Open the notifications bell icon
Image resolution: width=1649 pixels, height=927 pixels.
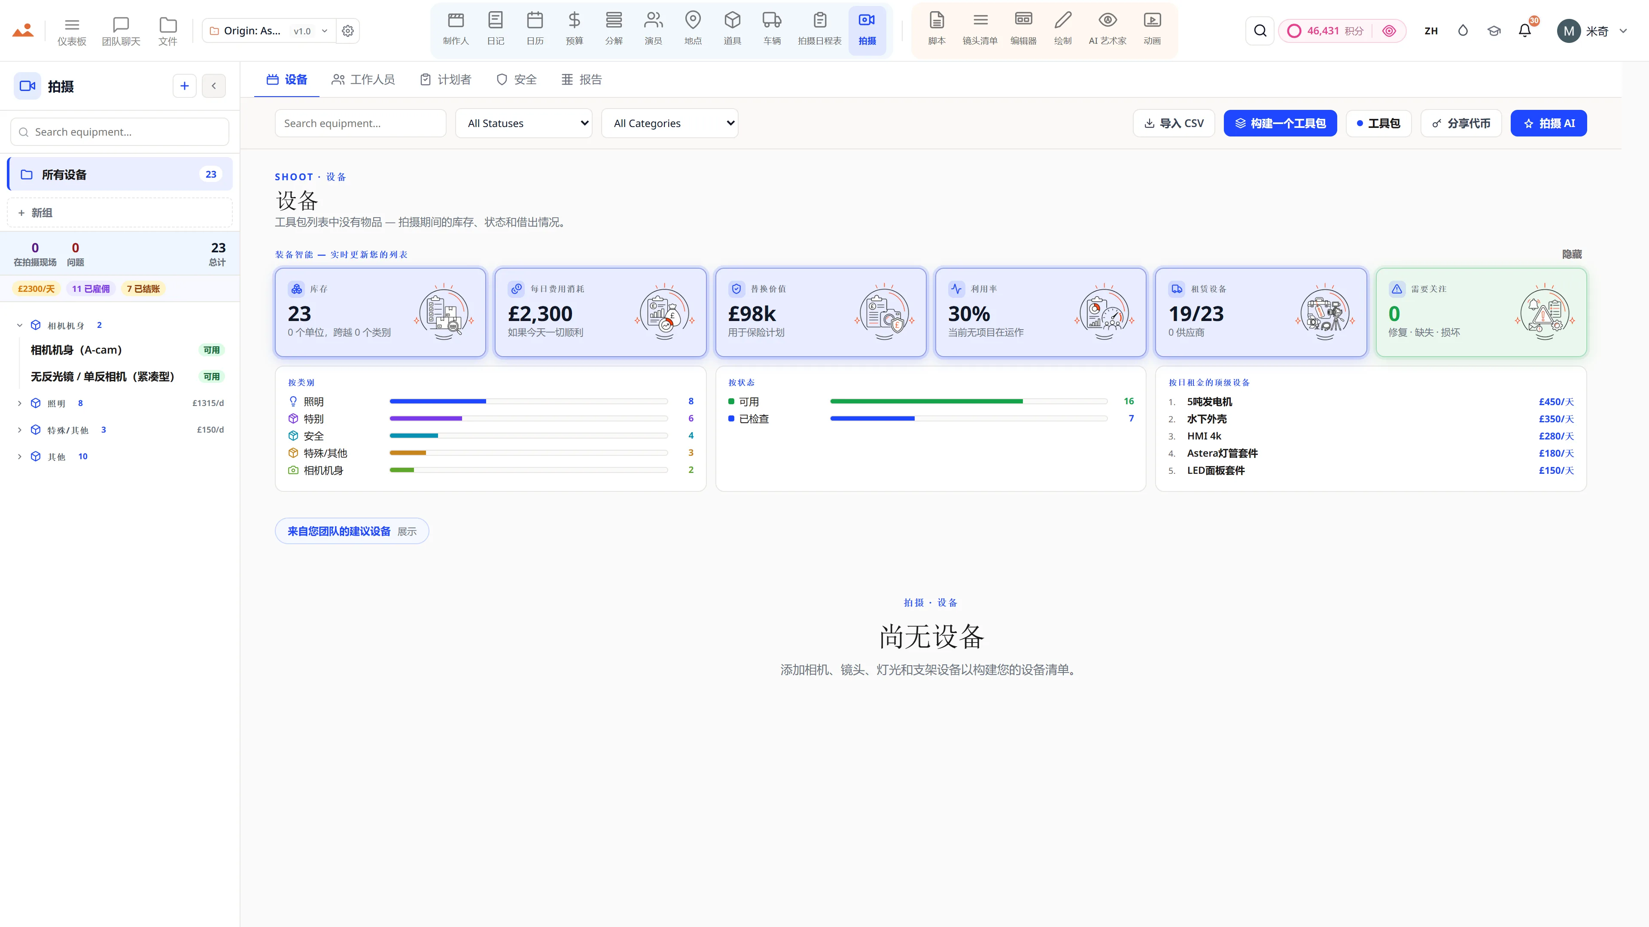coord(1525,31)
